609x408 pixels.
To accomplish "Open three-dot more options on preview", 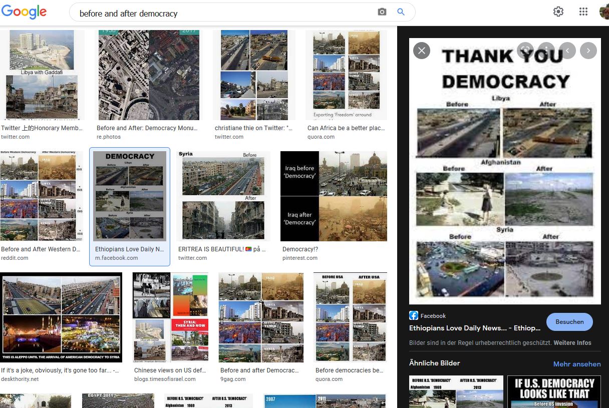I will point(546,50).
